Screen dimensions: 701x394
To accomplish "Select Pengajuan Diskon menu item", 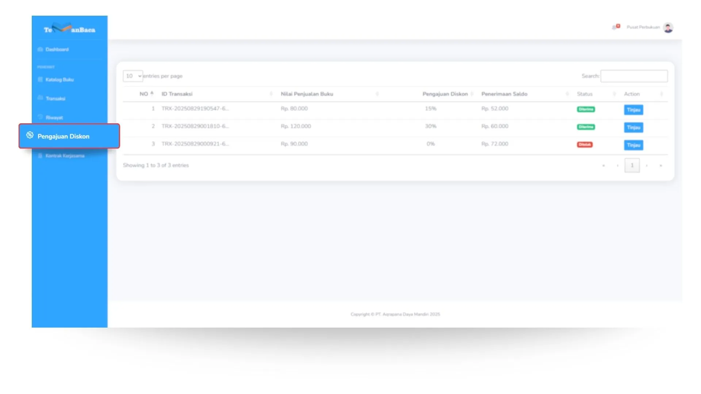I will (64, 136).
